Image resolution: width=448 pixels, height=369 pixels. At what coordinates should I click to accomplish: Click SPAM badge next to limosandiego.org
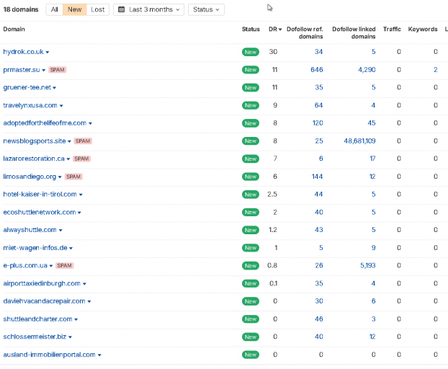click(x=73, y=177)
